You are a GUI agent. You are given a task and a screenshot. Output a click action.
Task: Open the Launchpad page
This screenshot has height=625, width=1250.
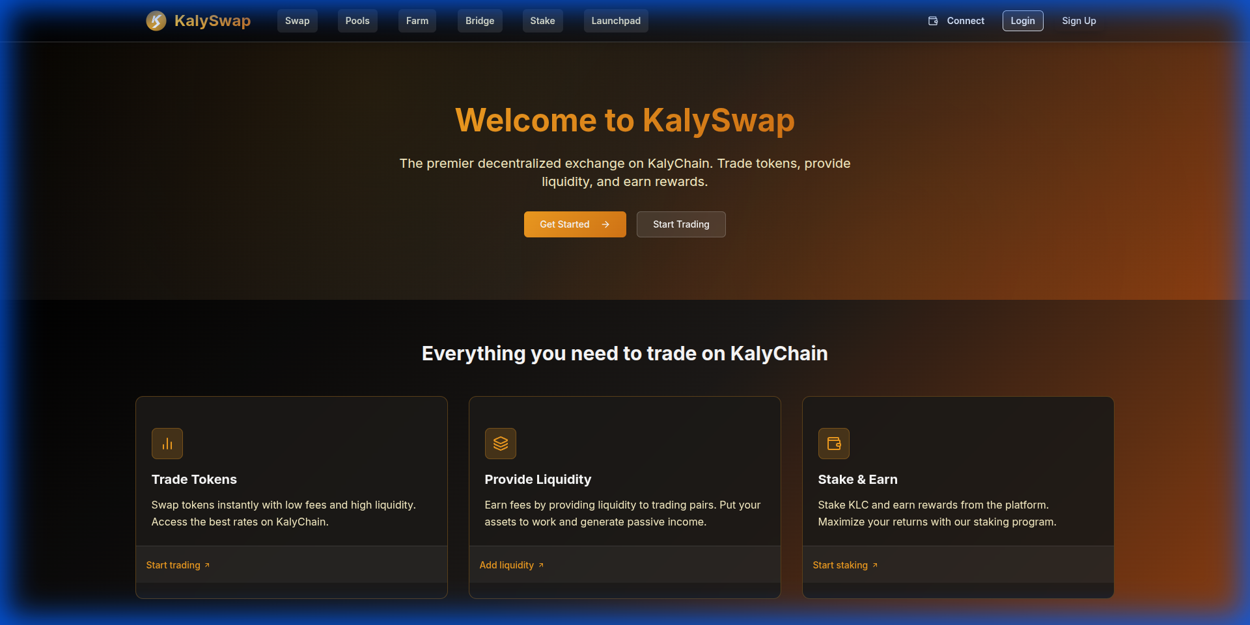pos(615,20)
